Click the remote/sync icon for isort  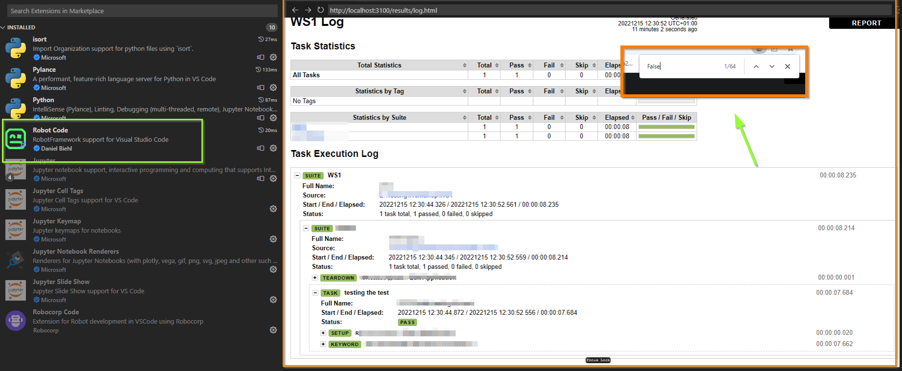pyautogui.click(x=261, y=57)
